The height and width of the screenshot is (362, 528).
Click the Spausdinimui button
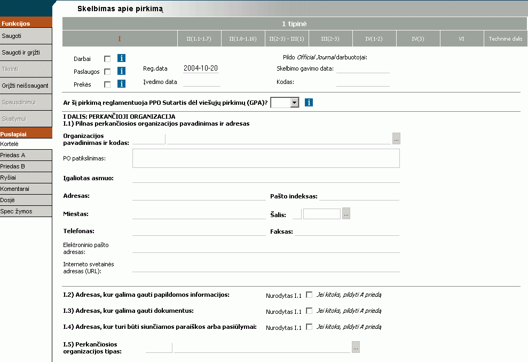tap(26, 102)
